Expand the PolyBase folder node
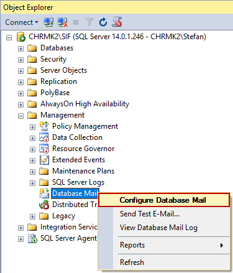This screenshot has width=233, height=273. [21, 93]
